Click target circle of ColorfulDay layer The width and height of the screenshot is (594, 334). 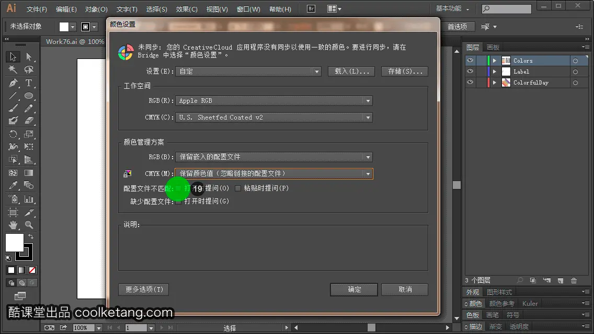[x=575, y=82]
